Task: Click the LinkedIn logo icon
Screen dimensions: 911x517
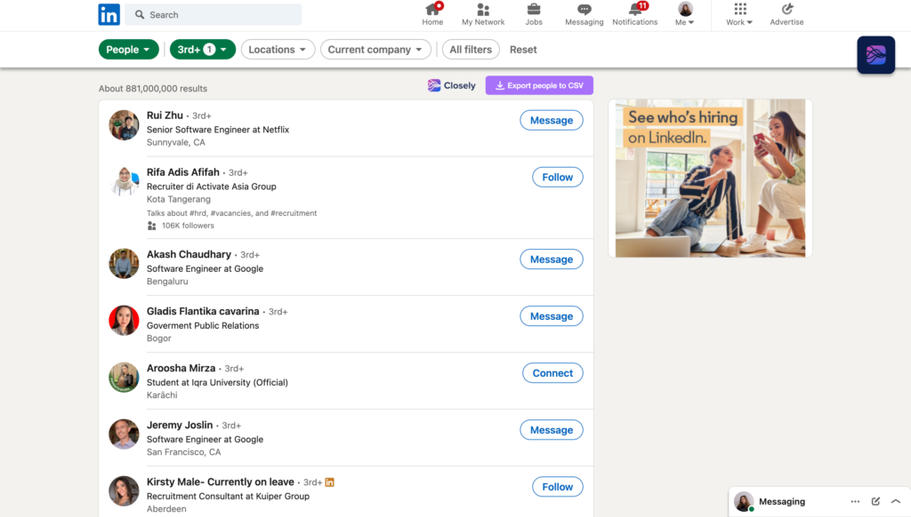Action: [109, 14]
